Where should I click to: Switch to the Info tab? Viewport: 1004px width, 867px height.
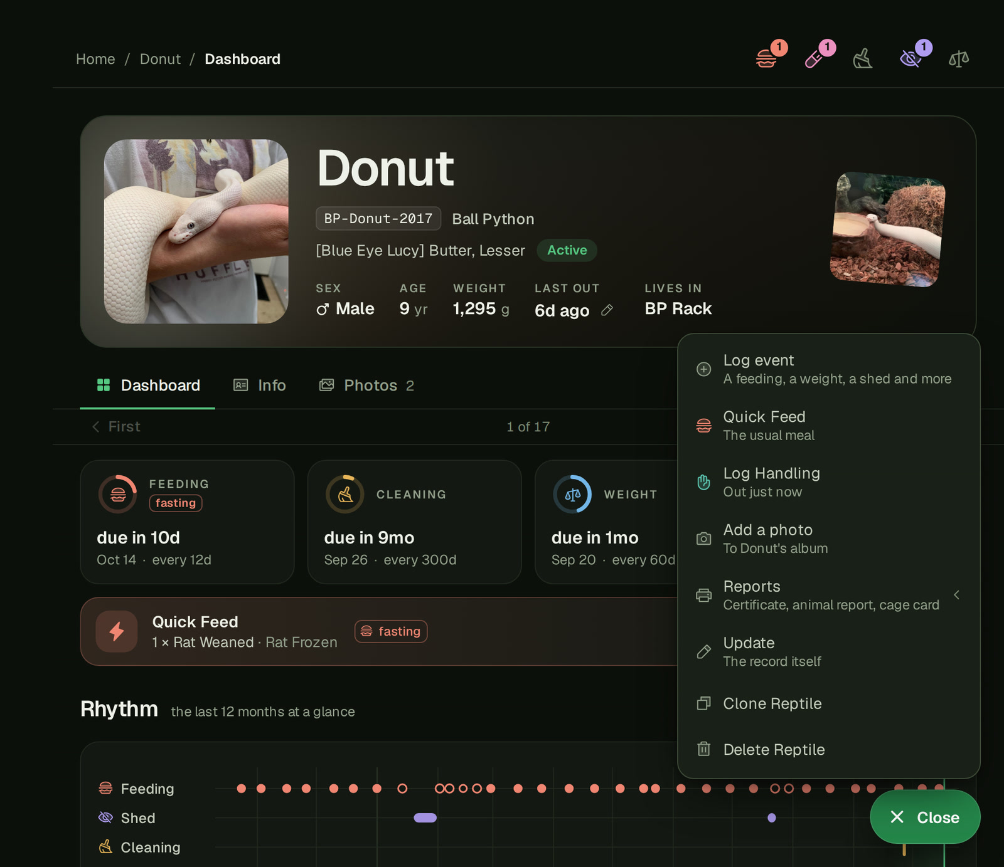259,385
